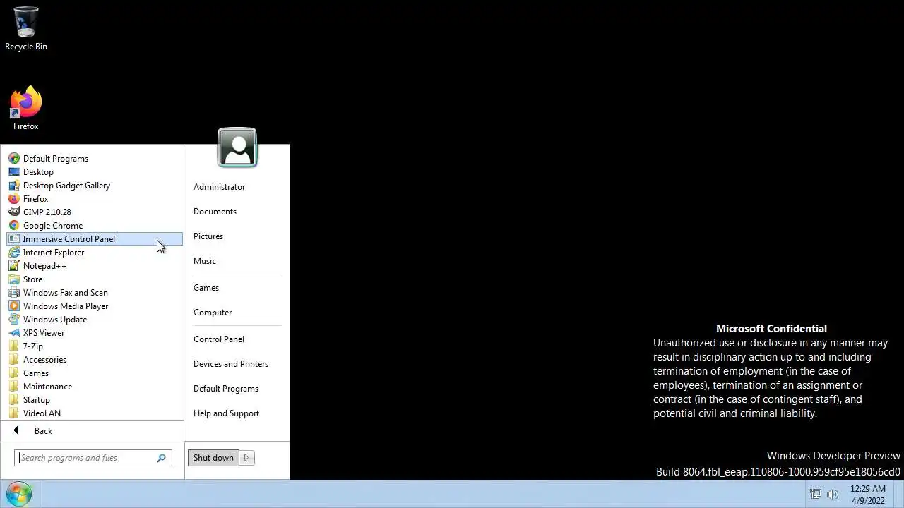Image resolution: width=904 pixels, height=508 pixels.
Task: Click the search magnifier icon
Action: [162, 458]
